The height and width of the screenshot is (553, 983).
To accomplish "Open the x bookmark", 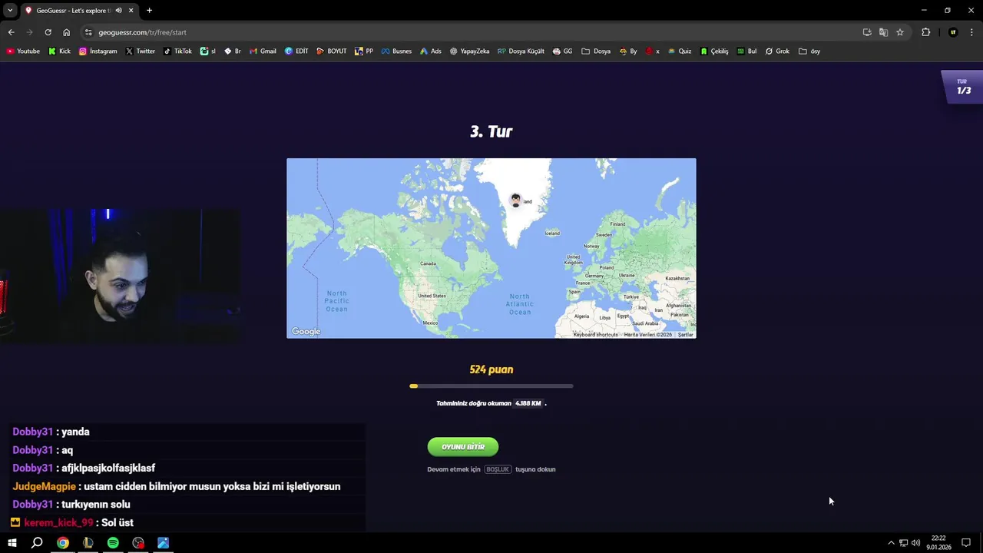I will [x=653, y=51].
